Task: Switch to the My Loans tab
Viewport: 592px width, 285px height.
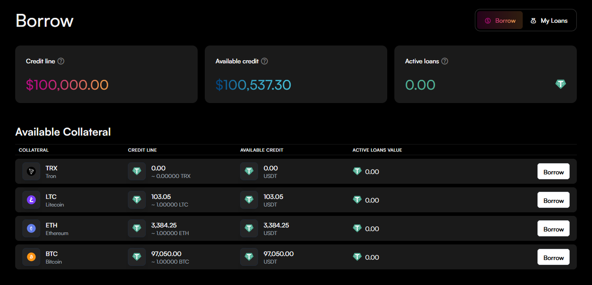Action: 549,21
